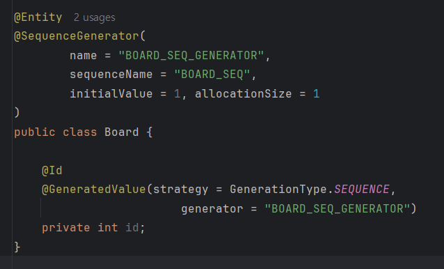The height and width of the screenshot is (269, 444).
Task: Click the Board class name
Action: point(122,132)
